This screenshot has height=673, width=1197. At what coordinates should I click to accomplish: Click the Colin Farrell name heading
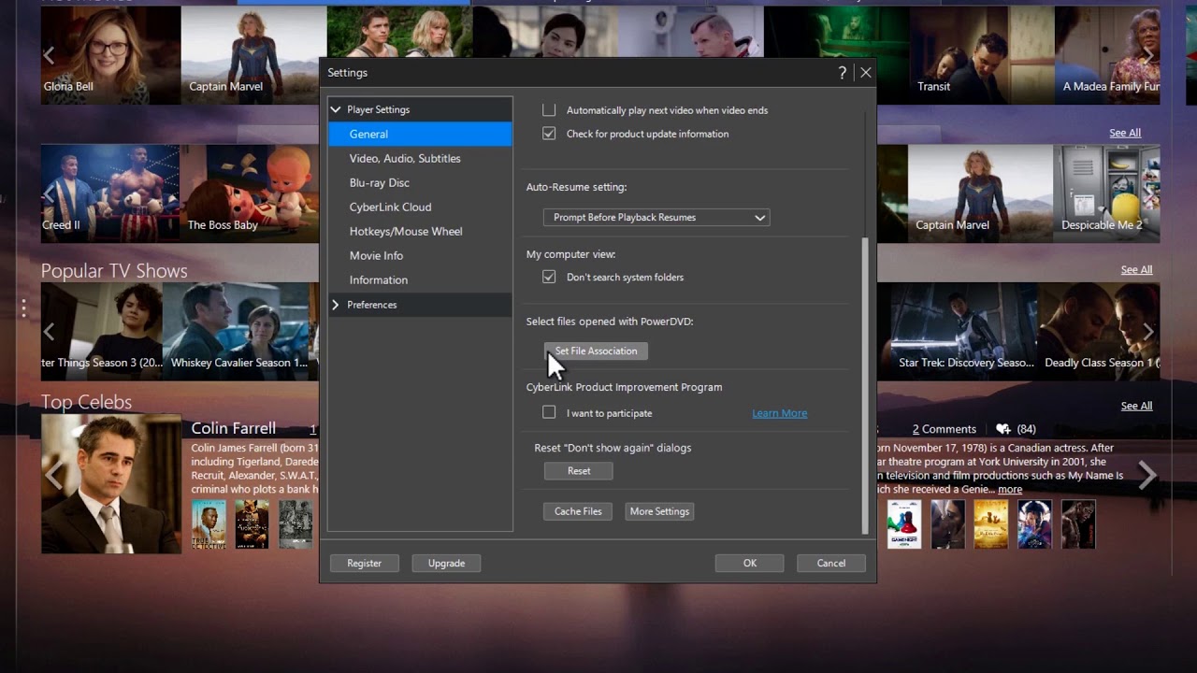(234, 428)
